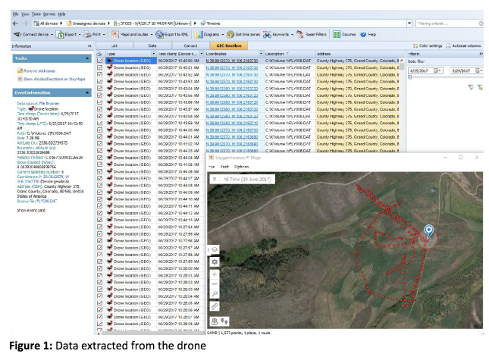Toggle checkbox for row 10:27:54 AM
Image resolution: width=489 pixels, height=357 pixels.
click(x=99, y=227)
